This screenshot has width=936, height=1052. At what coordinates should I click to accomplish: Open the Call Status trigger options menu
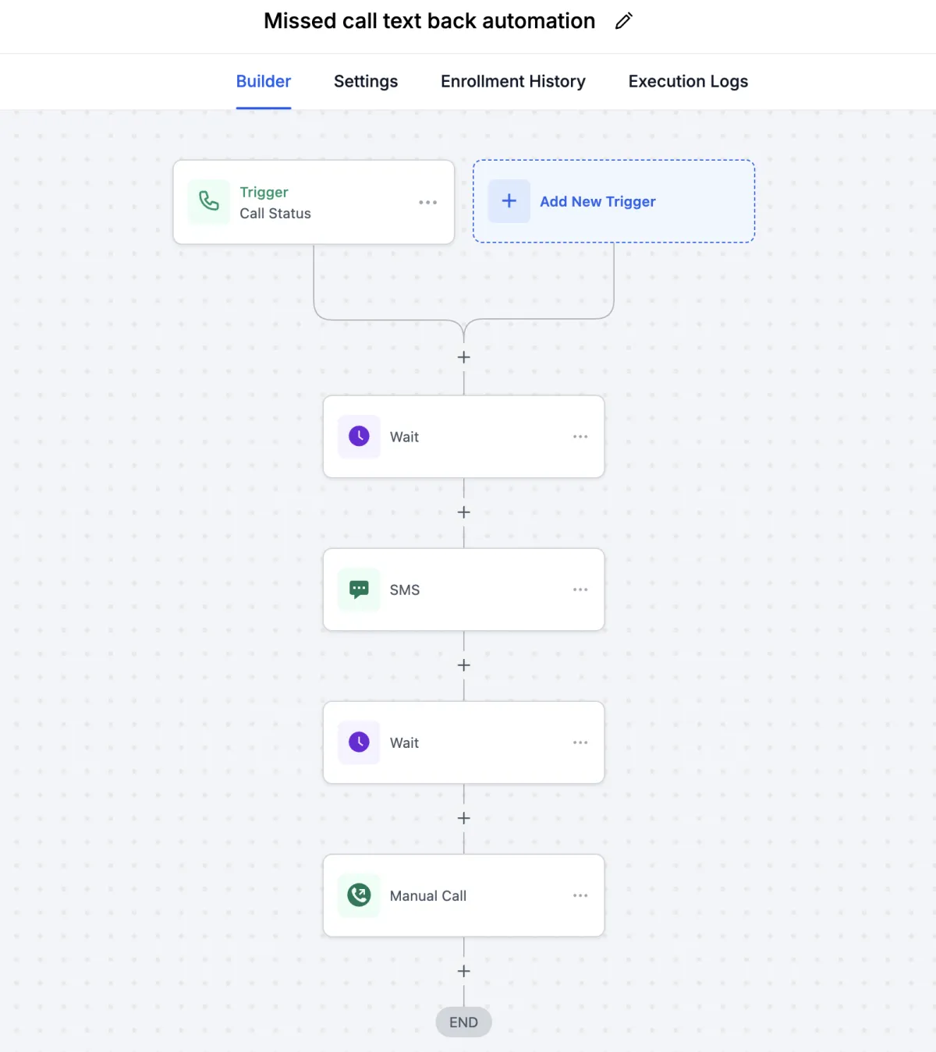pos(427,203)
